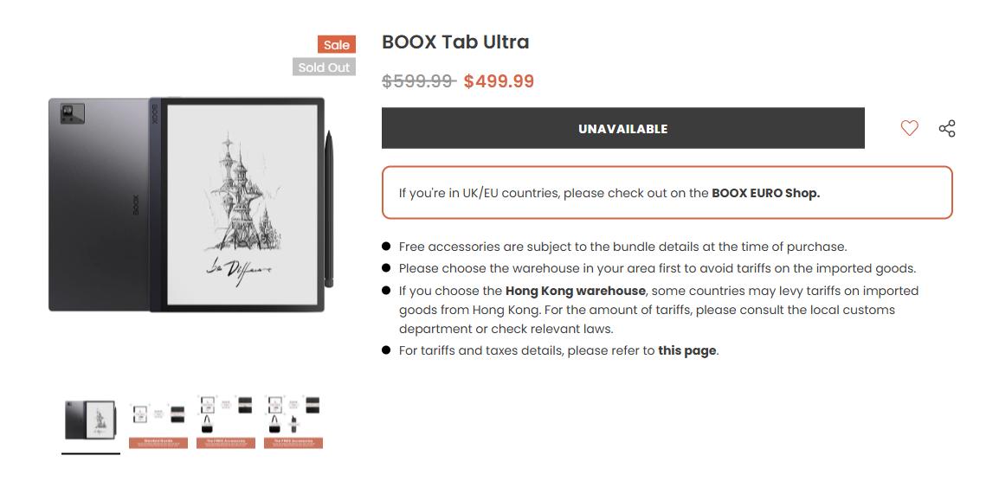Click the share icon
The image size is (999, 494).
(947, 128)
